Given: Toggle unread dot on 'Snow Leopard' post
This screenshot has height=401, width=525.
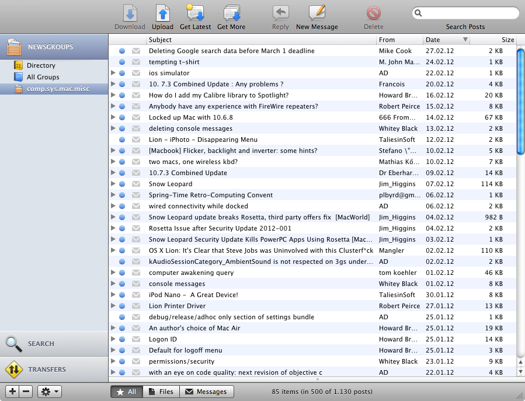Looking at the screenshot, I should click(x=122, y=184).
